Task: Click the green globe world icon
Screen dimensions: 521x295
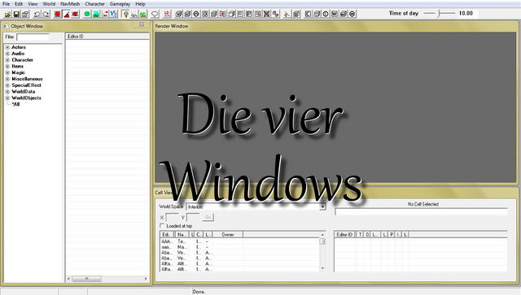Action: pyautogui.click(x=87, y=14)
